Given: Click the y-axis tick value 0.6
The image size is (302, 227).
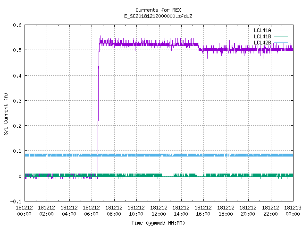Looking at the screenshot, I should pos(17,25).
